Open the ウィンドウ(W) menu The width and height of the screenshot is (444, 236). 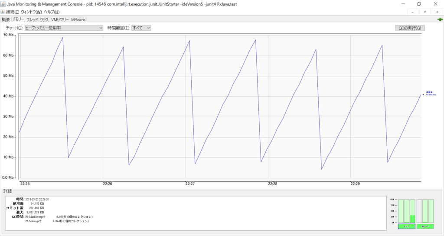(31, 12)
